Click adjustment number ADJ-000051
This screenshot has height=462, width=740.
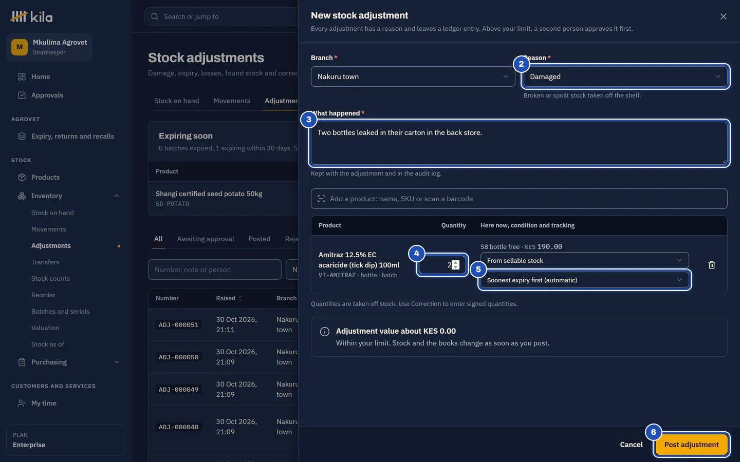pos(178,324)
